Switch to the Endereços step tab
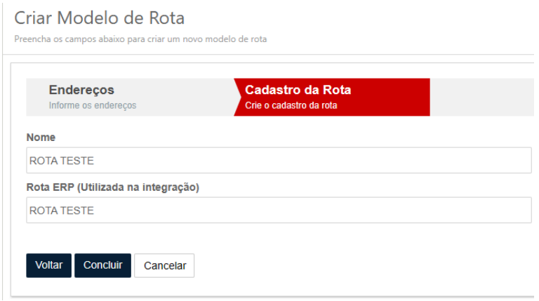This screenshot has width=539, height=301. (x=81, y=91)
